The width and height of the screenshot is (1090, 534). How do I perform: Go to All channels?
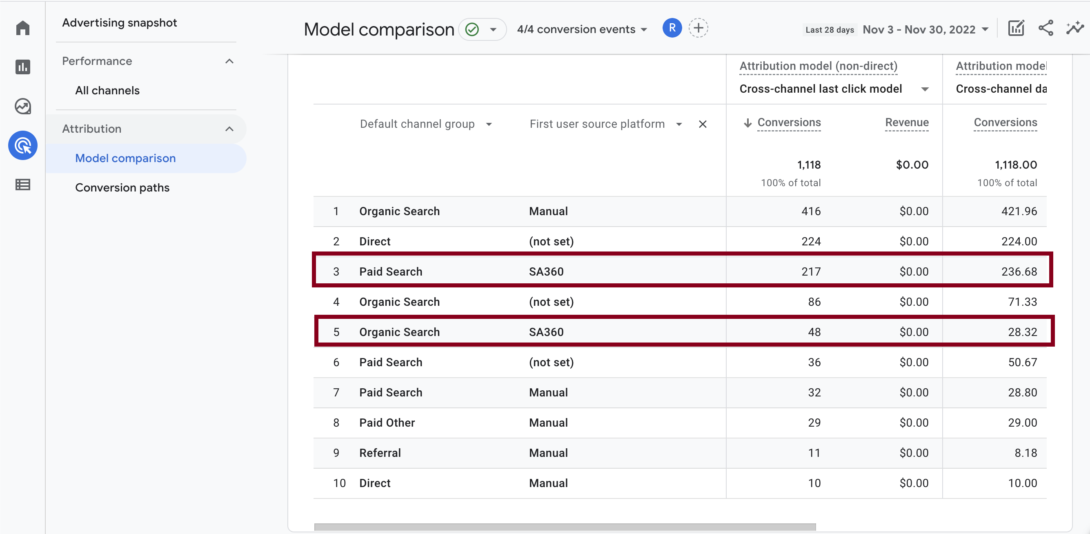point(107,91)
